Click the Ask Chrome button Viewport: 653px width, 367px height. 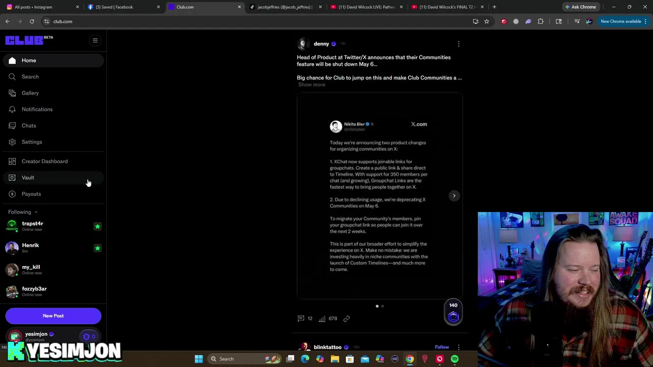tap(580, 7)
